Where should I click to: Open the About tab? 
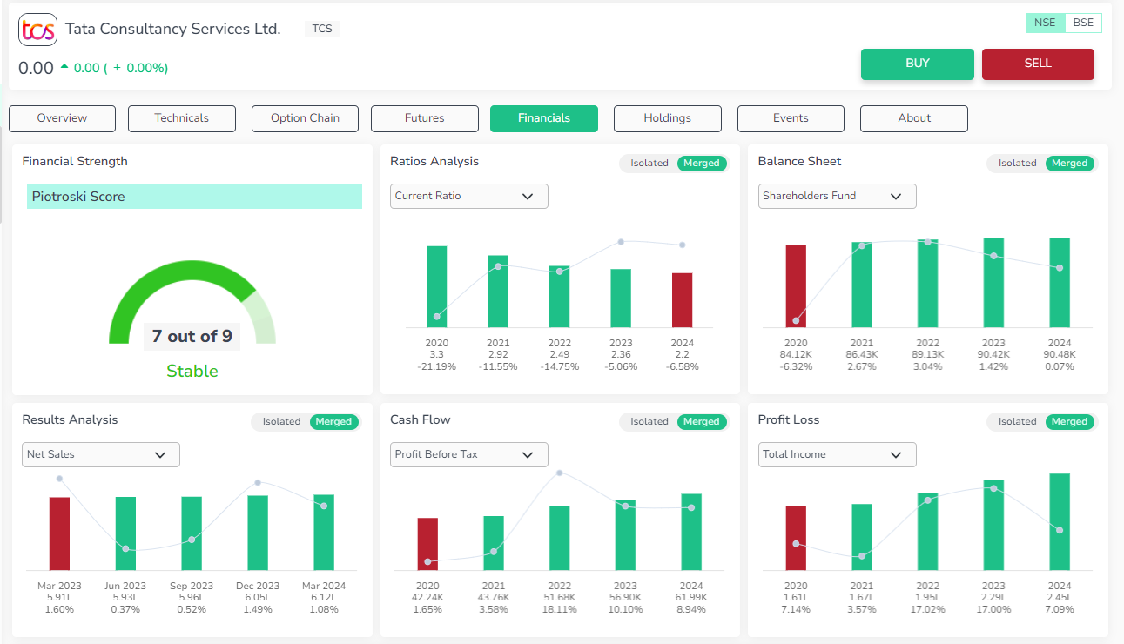pos(914,118)
